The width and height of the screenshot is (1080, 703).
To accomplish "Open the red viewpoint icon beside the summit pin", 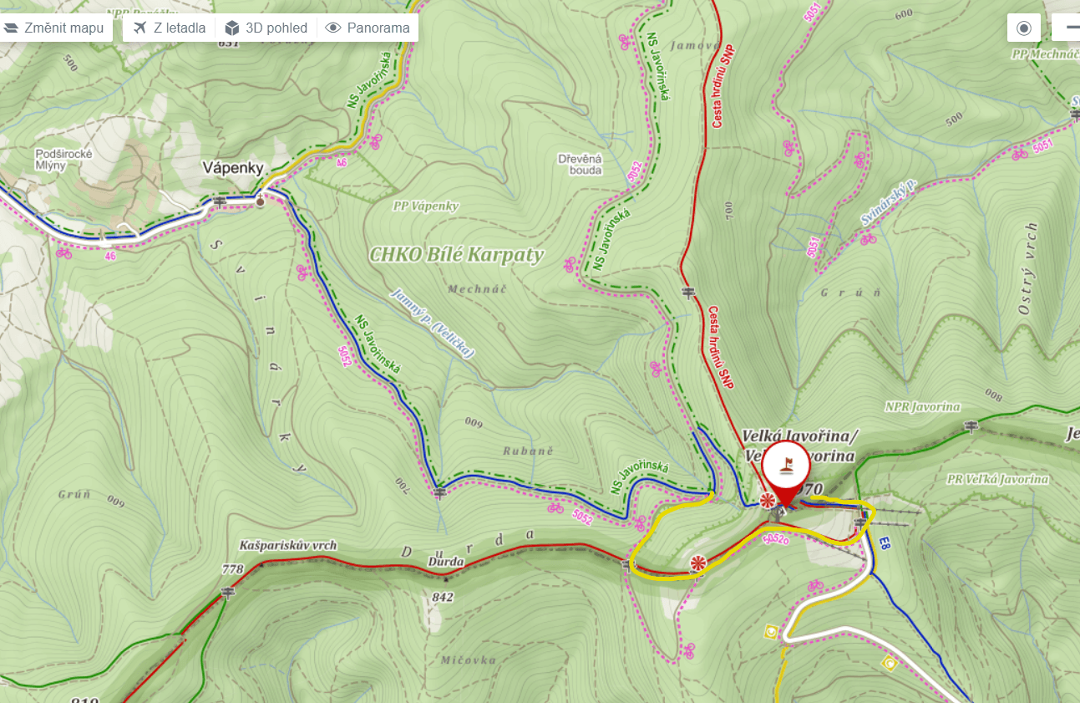I will tap(767, 501).
